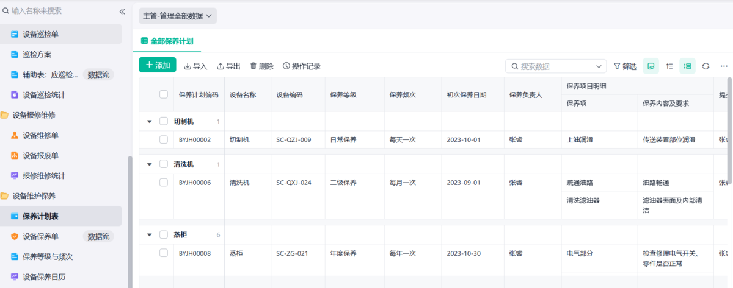Viewport: 733px width, 288px height.
Task: Click the 设备保养日历 chart icon
Action: pyautogui.click(x=15, y=276)
